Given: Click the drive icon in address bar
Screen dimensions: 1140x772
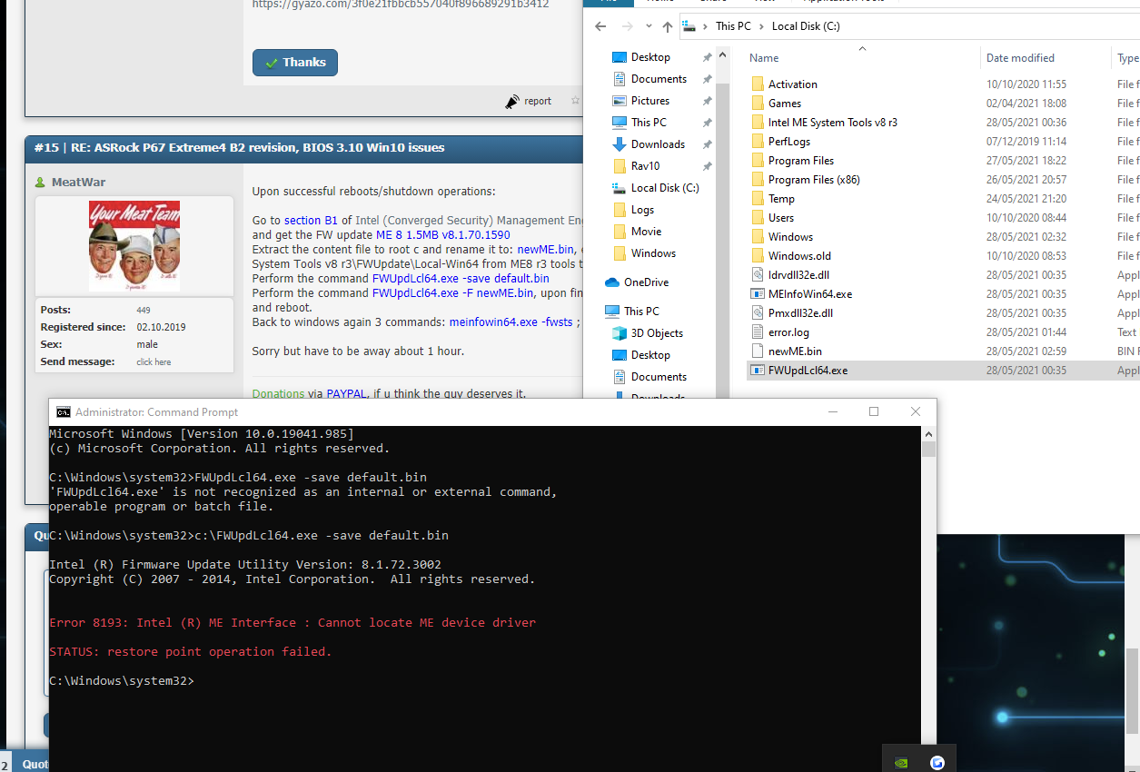Looking at the screenshot, I should click(x=689, y=26).
